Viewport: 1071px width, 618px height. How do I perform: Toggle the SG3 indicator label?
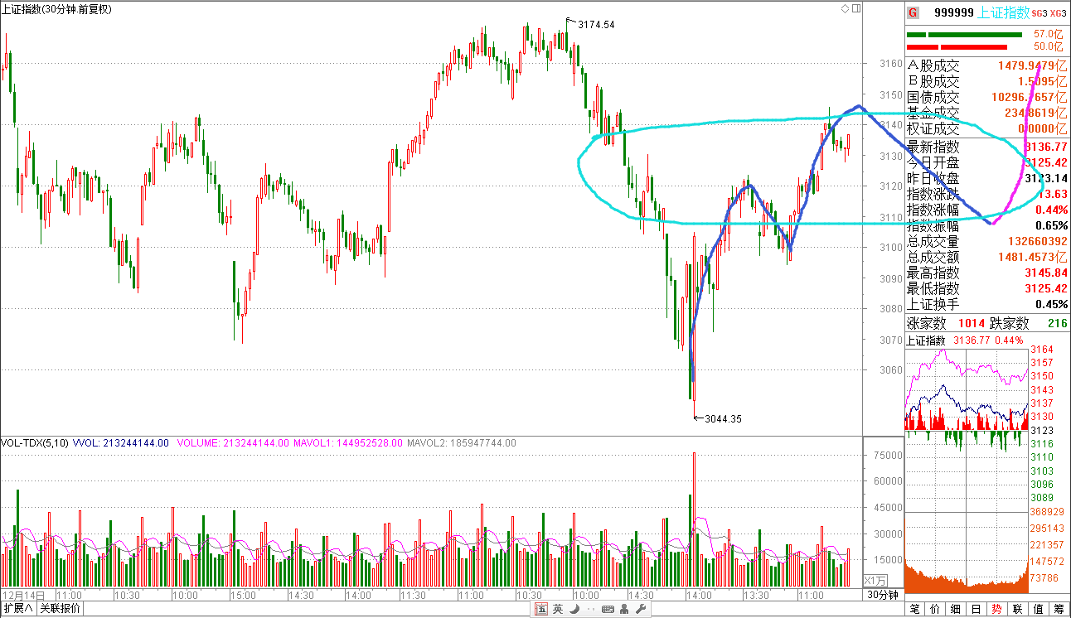1040,13
